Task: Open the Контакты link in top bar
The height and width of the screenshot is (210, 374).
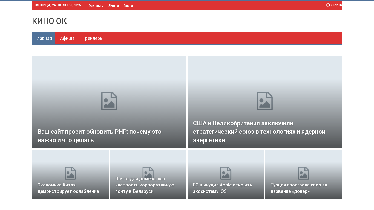Action: (96, 5)
